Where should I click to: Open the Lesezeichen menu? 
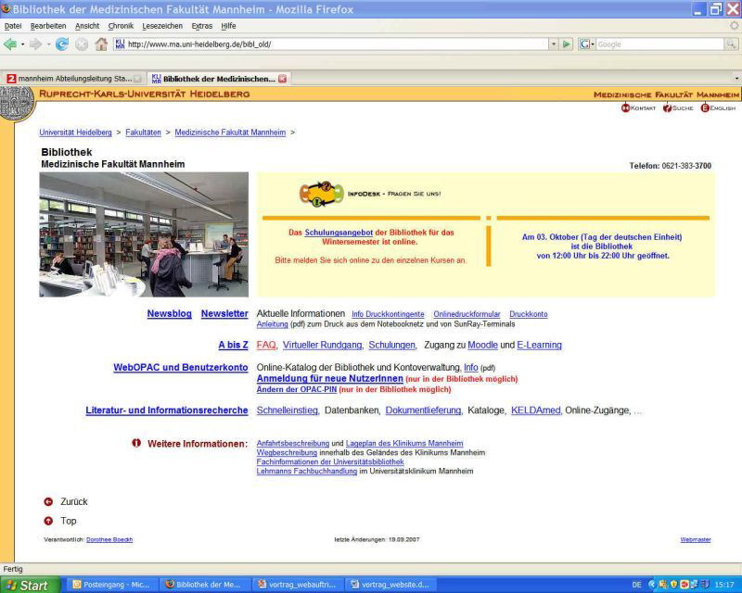(x=160, y=26)
